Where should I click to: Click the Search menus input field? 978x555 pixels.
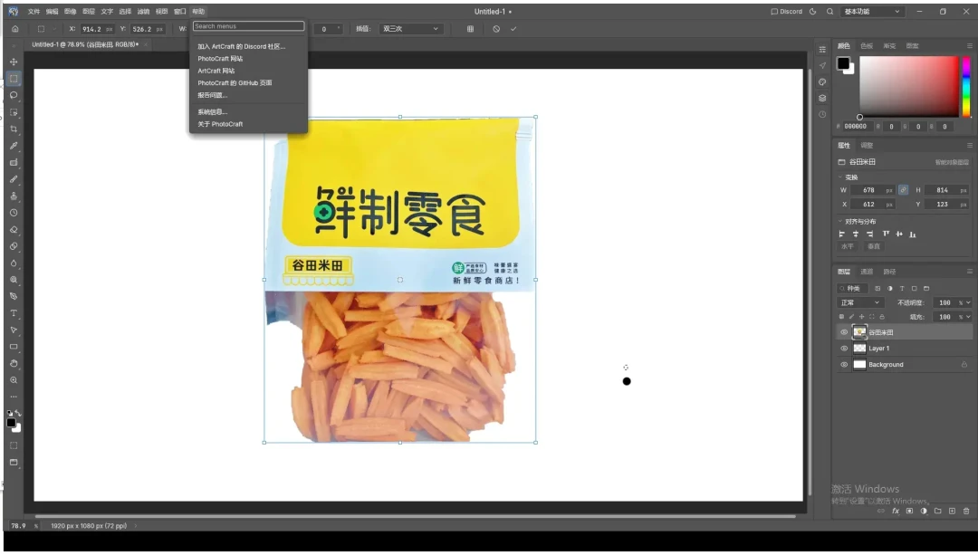coord(248,26)
